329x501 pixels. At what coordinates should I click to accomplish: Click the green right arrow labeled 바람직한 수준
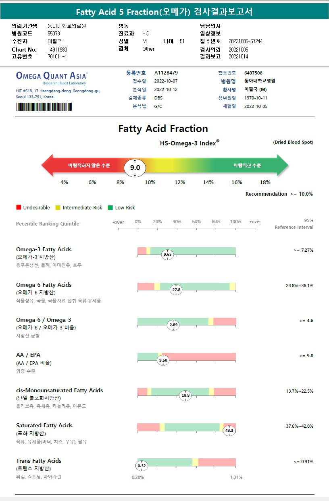pyautogui.click(x=250, y=165)
